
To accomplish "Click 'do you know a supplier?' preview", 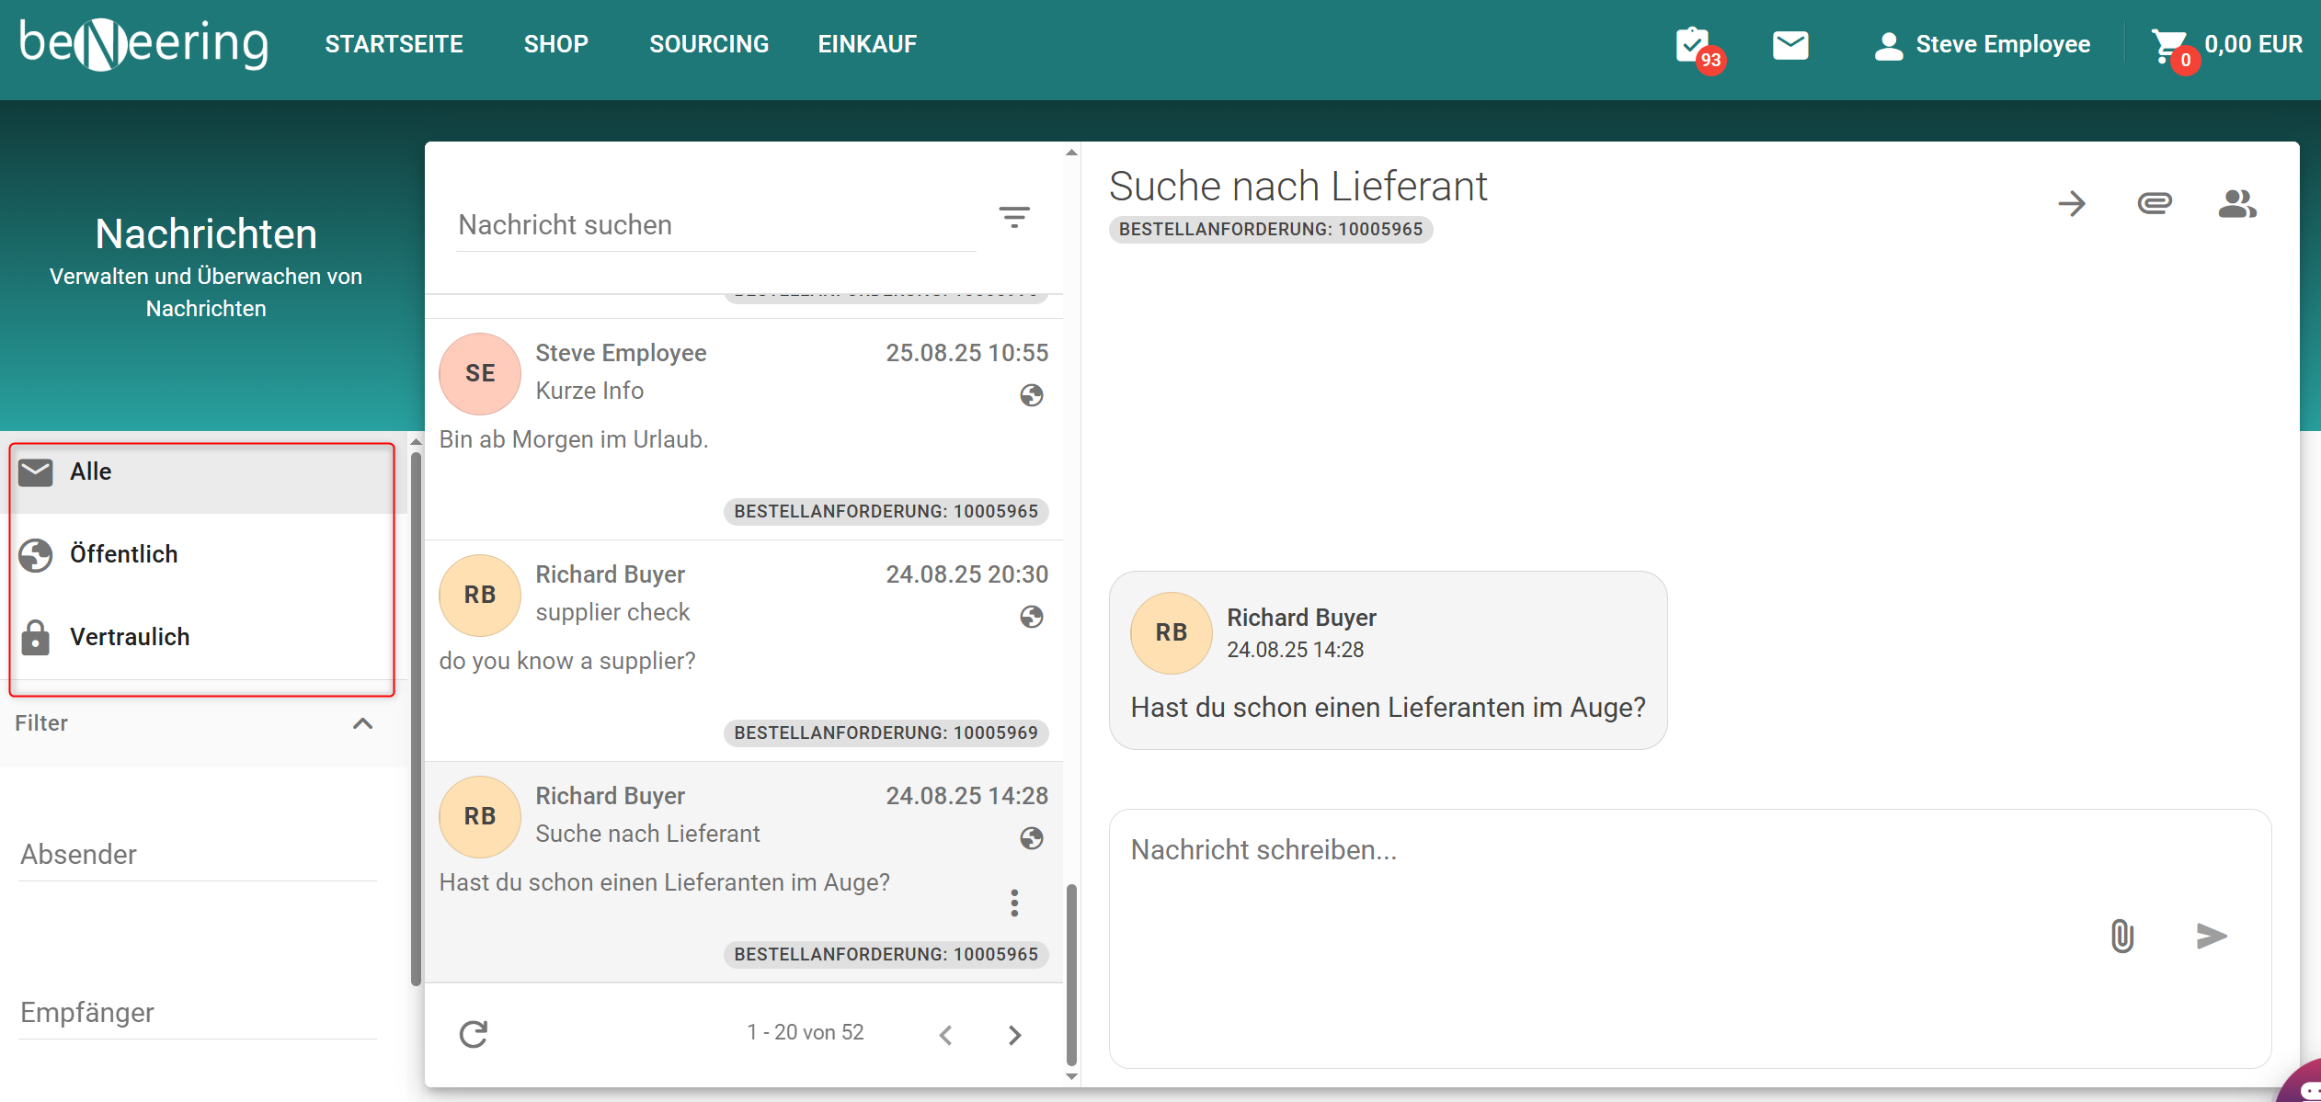I will [x=567, y=661].
